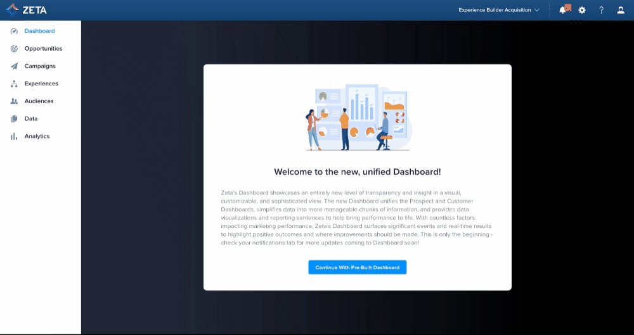
Task: Click the Data documents icon
Action: [x=14, y=119]
